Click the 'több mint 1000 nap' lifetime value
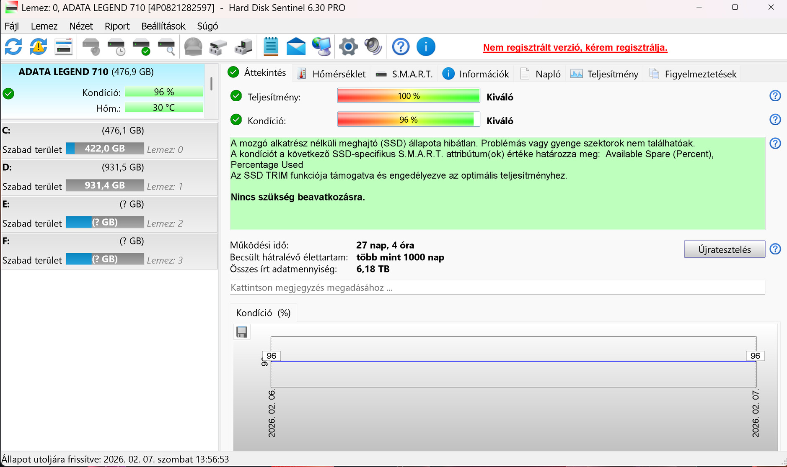This screenshot has height=467, width=787. coord(400,257)
